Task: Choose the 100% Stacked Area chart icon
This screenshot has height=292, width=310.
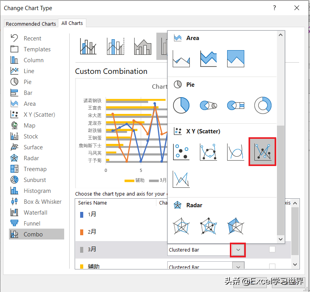Action: pos(235,59)
